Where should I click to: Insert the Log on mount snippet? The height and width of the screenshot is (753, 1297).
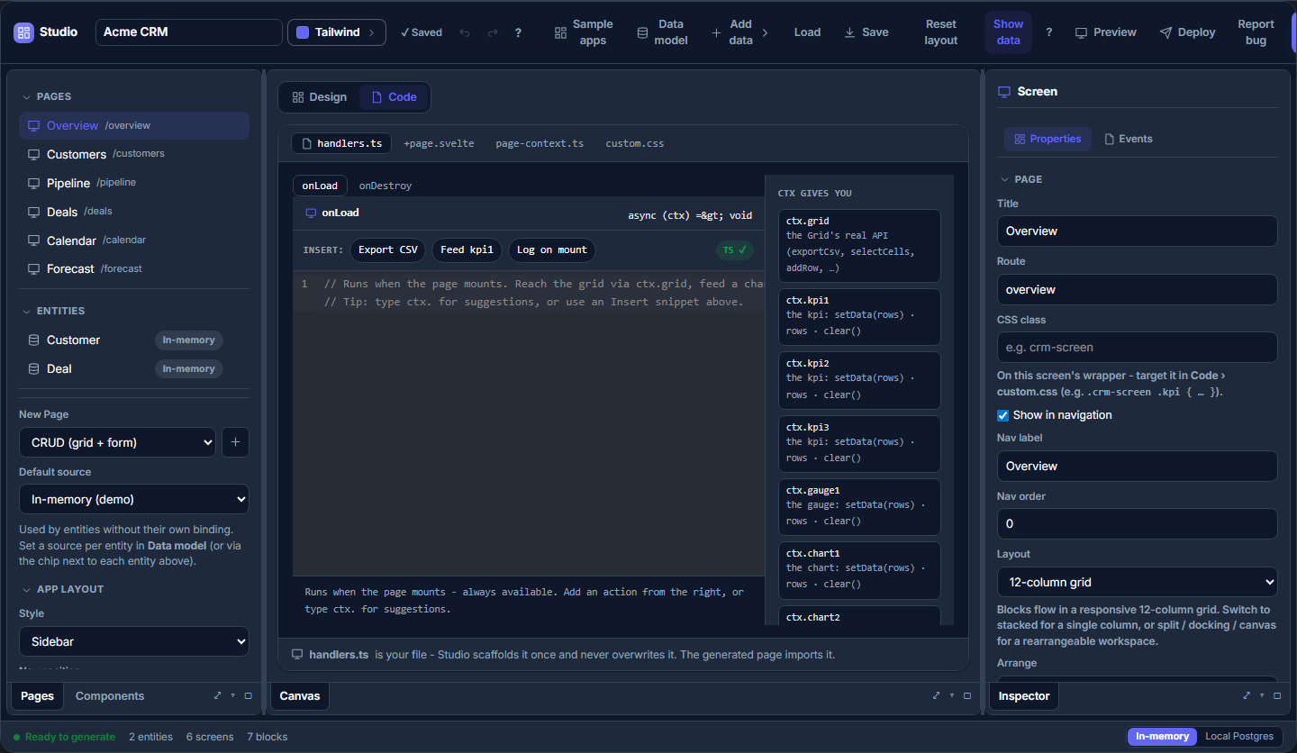(551, 249)
